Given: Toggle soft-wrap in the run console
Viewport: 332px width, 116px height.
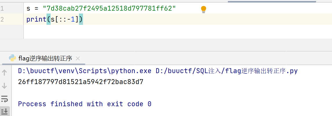Looking at the screenshot, I should [4, 98].
